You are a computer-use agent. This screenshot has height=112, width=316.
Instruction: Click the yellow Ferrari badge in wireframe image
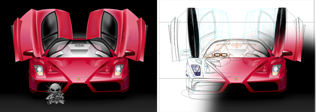tap(236, 79)
